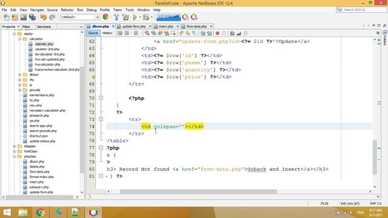Collapse the phpclass project node

[x=15, y=156]
